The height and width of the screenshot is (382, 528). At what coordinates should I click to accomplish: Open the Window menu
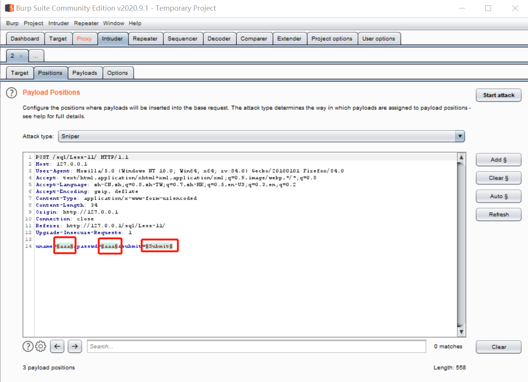click(113, 23)
